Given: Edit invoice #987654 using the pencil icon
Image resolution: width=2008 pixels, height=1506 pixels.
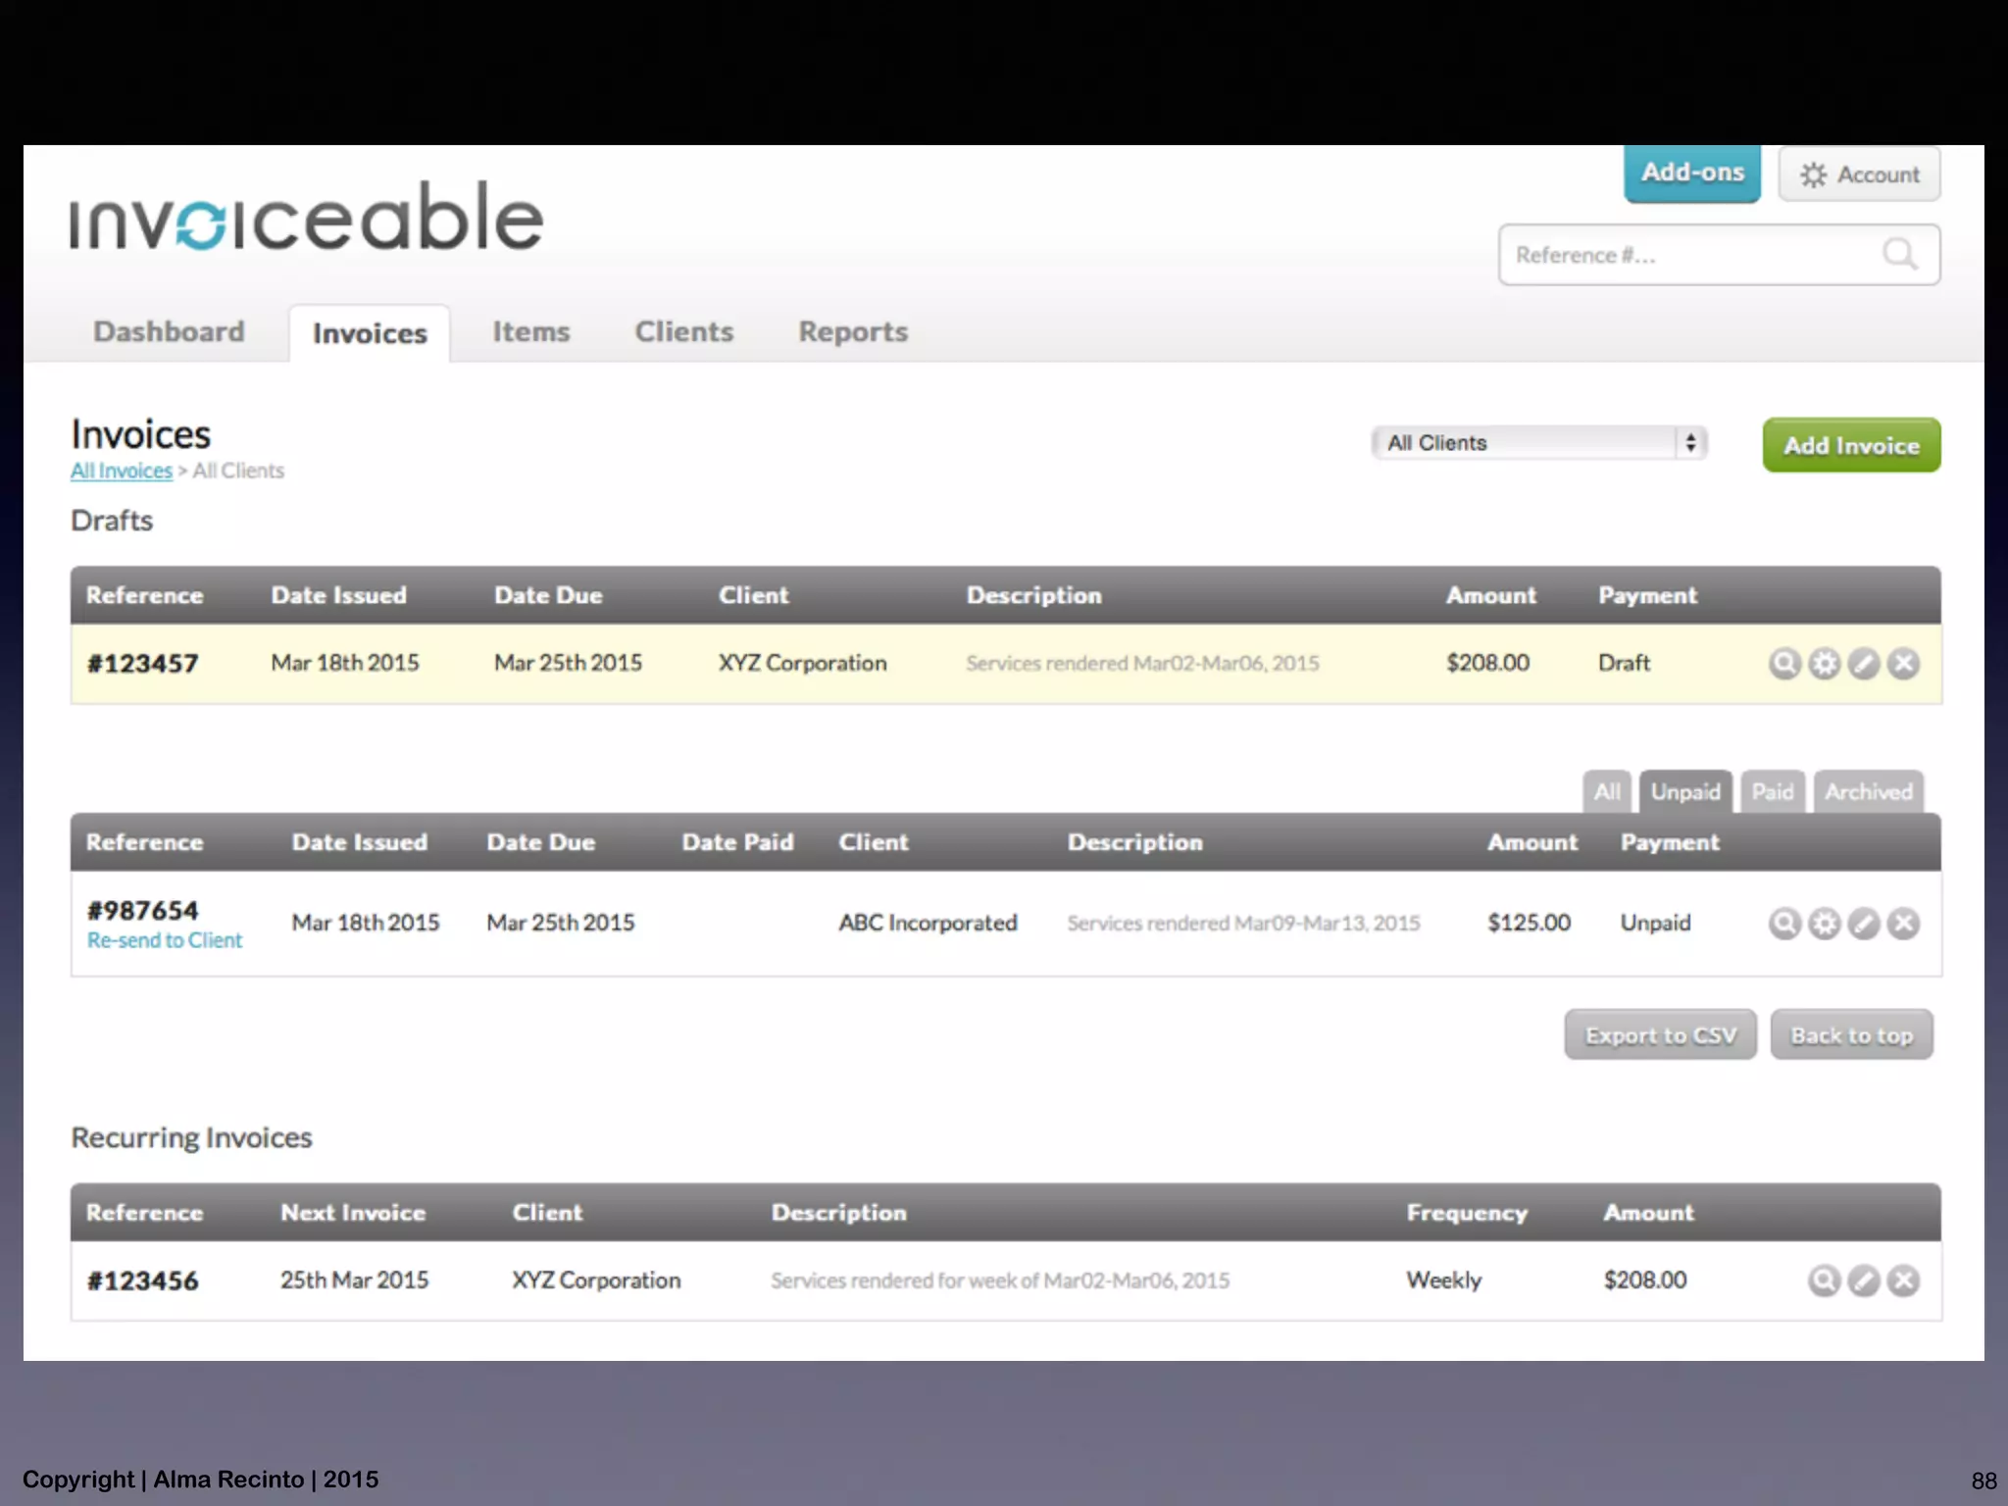Looking at the screenshot, I should [1864, 924].
